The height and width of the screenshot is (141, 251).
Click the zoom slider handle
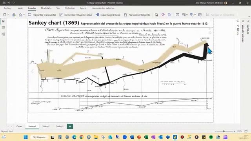[x=224, y=131]
